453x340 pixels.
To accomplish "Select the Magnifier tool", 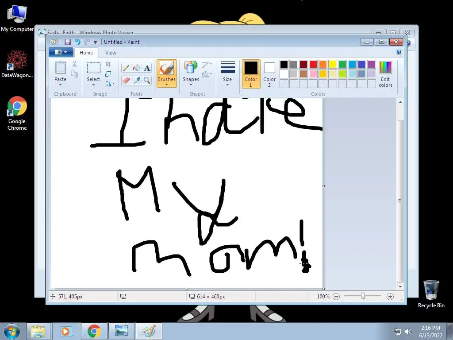I will click(147, 81).
